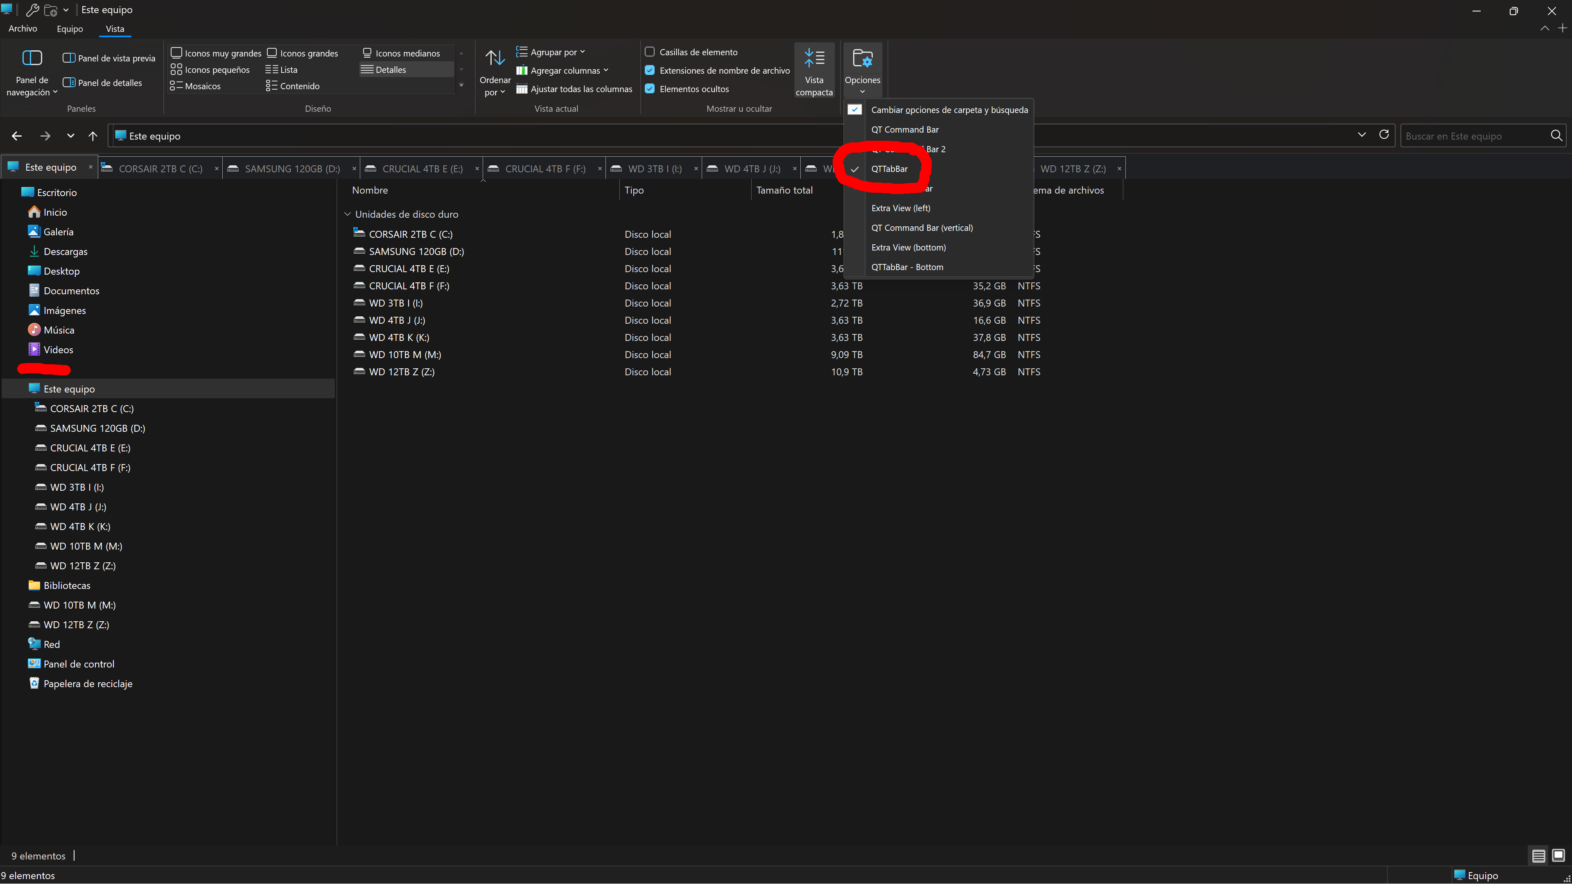Refresh the Este equipo view
The width and height of the screenshot is (1572, 884).
[x=1384, y=135]
